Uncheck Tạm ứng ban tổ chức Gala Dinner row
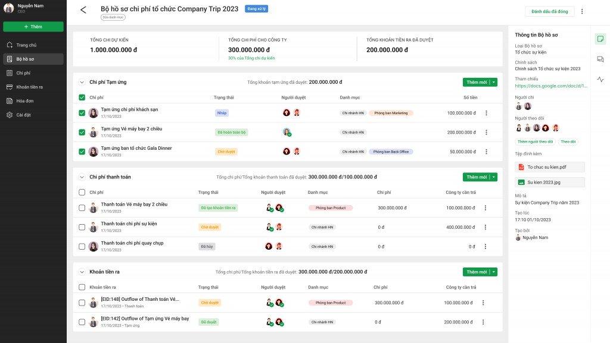Screen dimensions: 610x343 [x=82, y=152]
